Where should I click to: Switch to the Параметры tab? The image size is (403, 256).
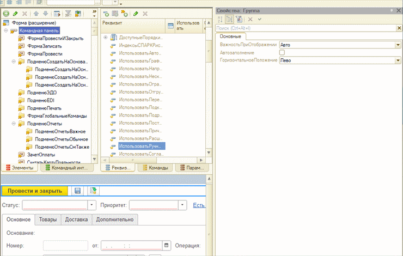tap(192, 168)
